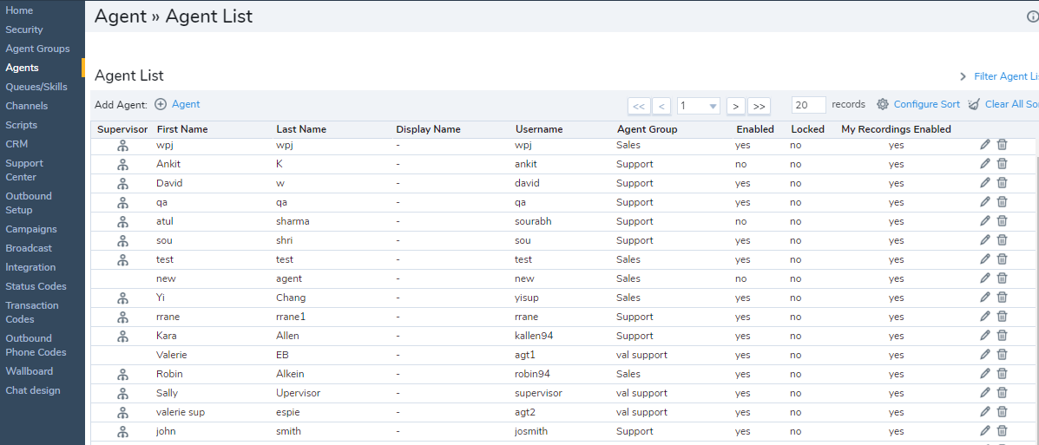Click the plus icon to add agent
1039x445 pixels.
(x=161, y=105)
